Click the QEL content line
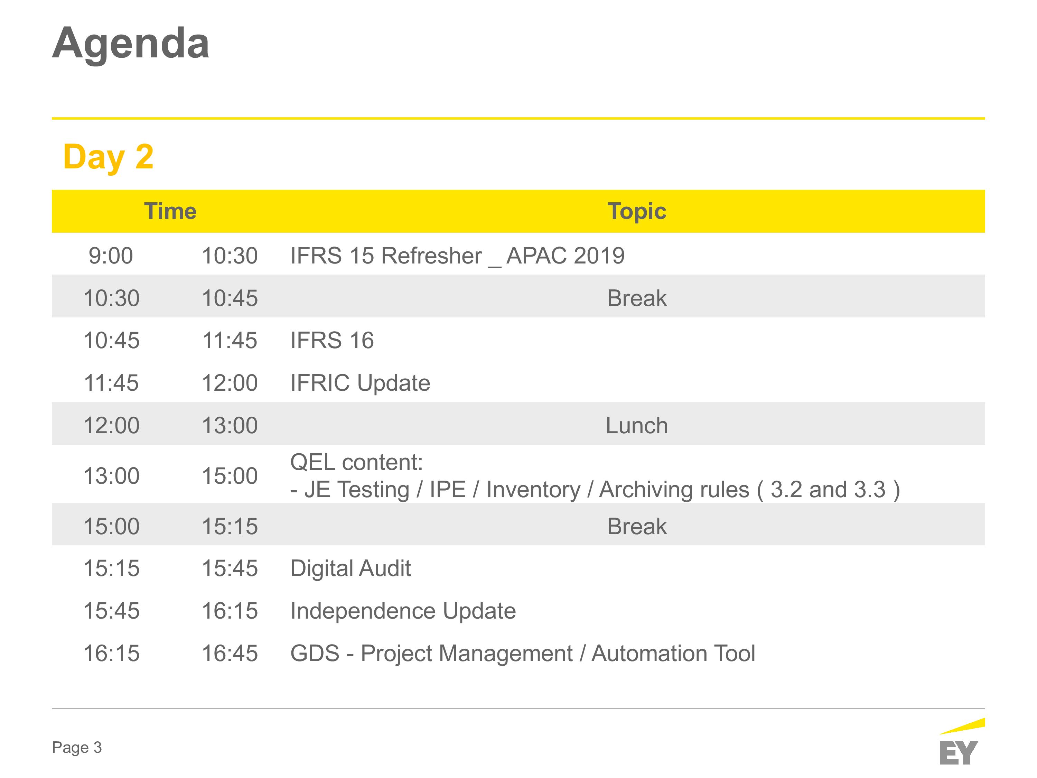Screen dimensions: 1037x778 (356, 462)
